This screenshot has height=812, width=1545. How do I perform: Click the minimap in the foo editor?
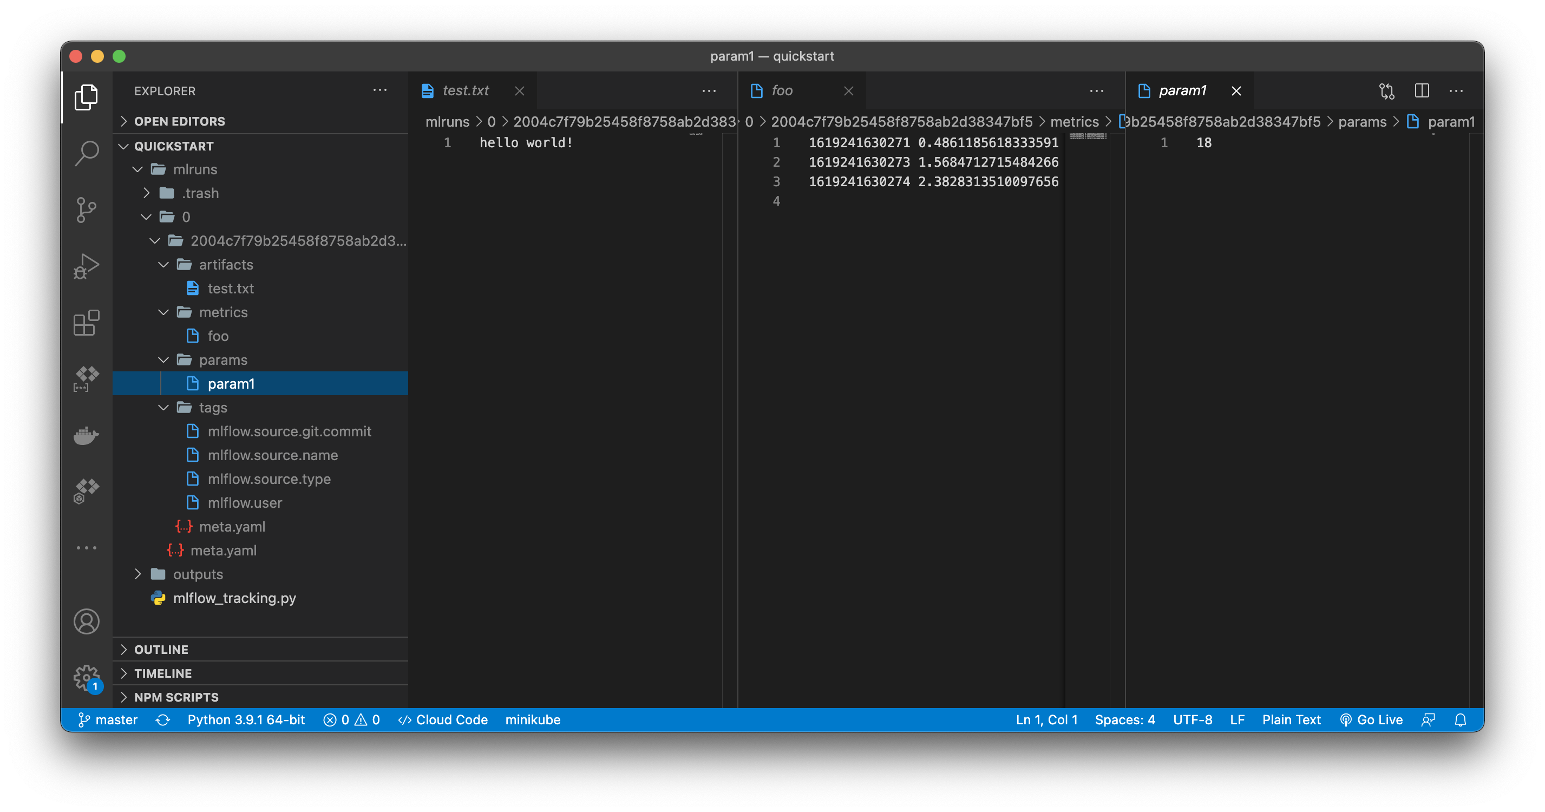pyautogui.click(x=1087, y=137)
